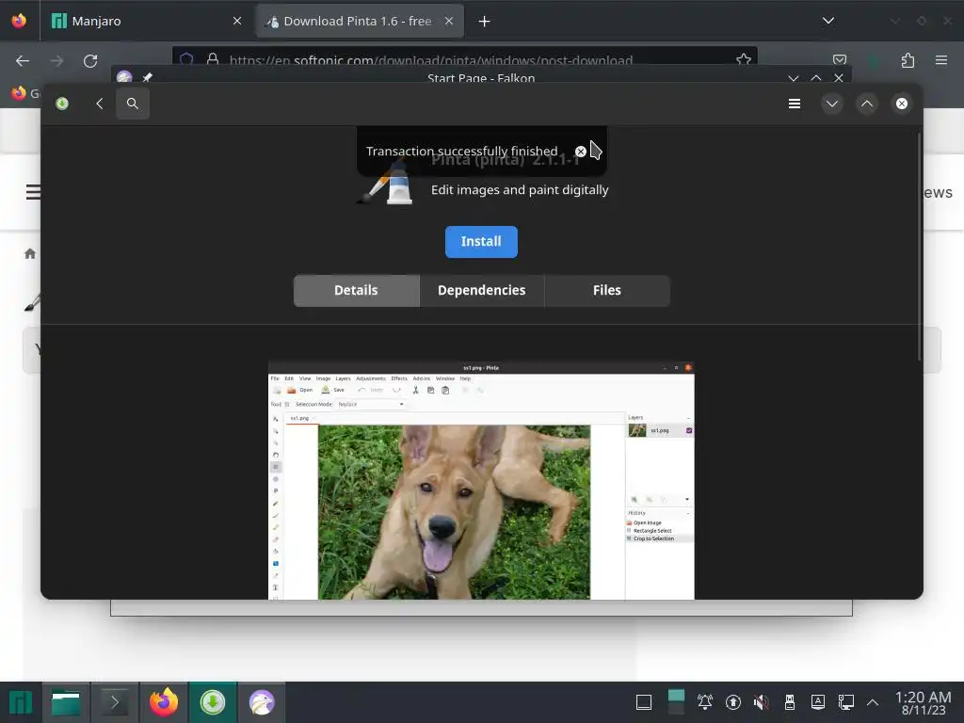Viewport: 964px width, 723px height.
Task: Click the Falkon globe icon in title bar
Action: point(124,77)
